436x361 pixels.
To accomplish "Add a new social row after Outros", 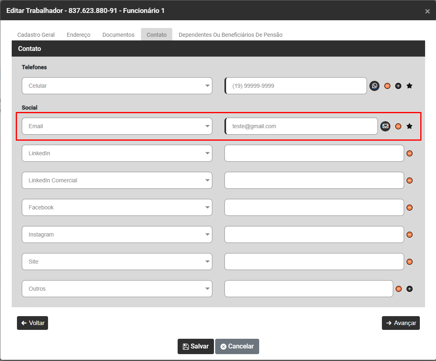I will [x=409, y=289].
